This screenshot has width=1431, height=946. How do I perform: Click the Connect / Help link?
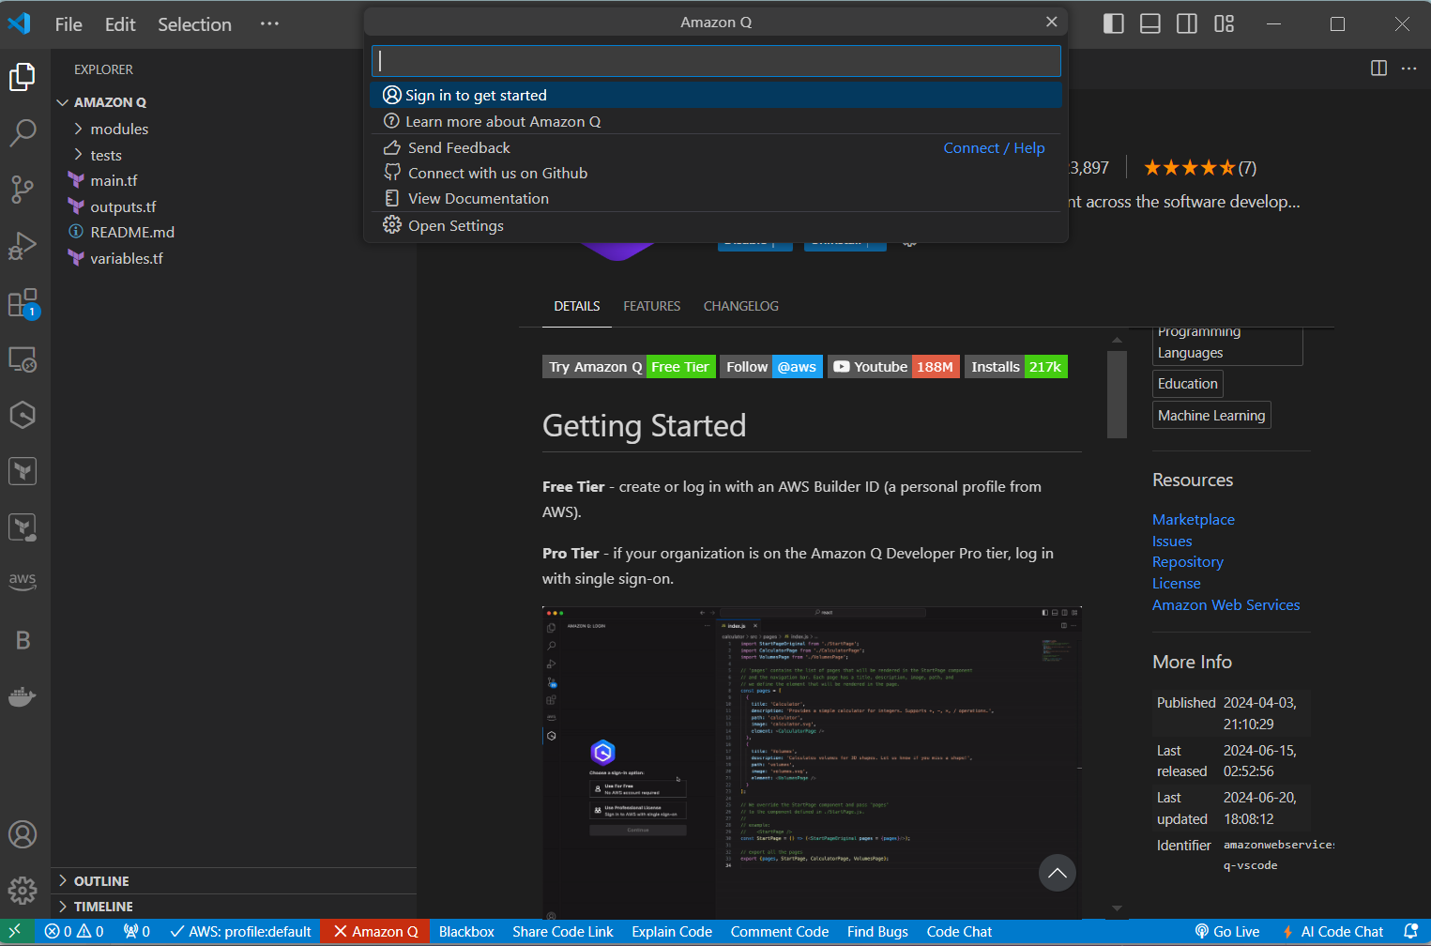tap(993, 148)
